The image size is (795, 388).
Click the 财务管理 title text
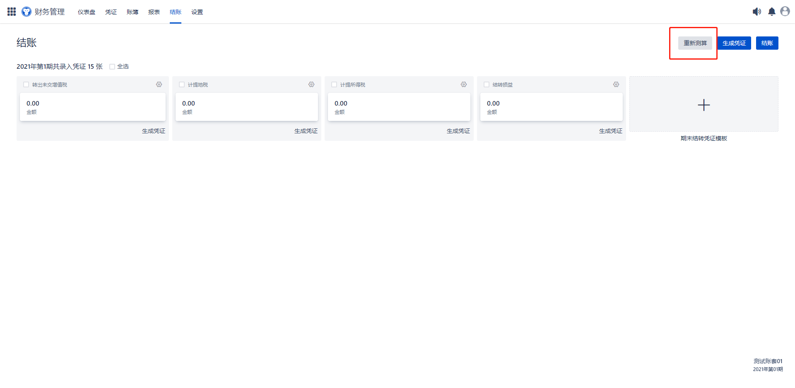tap(50, 12)
